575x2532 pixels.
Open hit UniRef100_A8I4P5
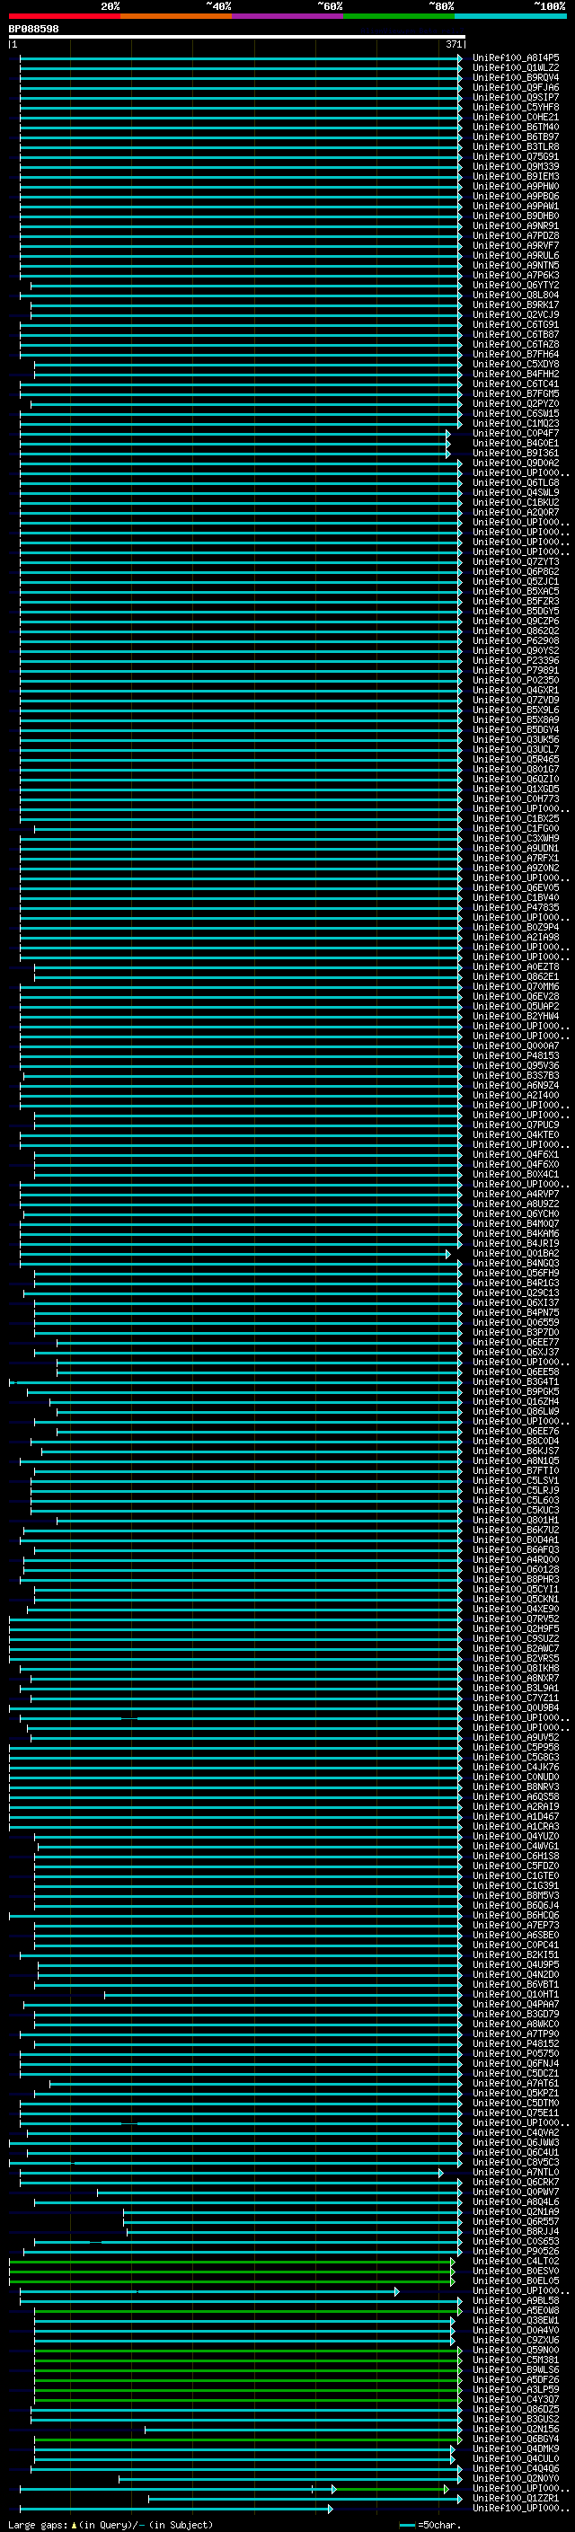click(516, 58)
